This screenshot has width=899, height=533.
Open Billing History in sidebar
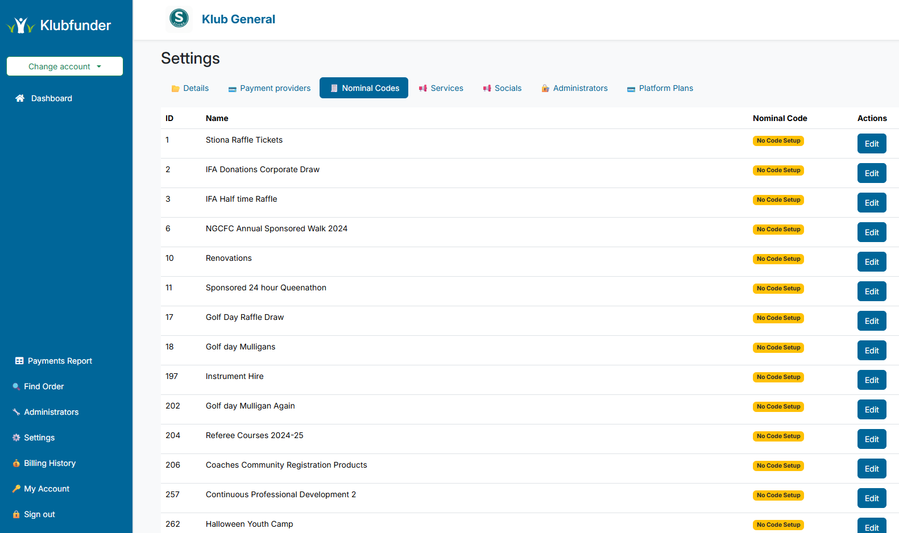click(49, 463)
